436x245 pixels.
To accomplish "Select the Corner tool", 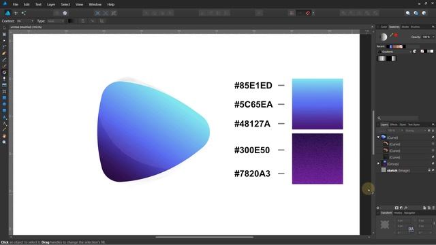I will coord(4,47).
